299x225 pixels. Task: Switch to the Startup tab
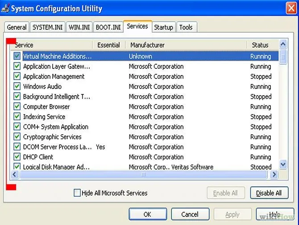[164, 27]
